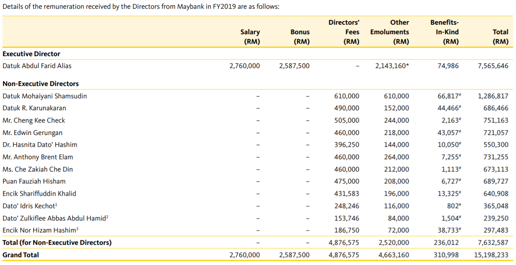Select total 640,908
The height and width of the screenshot is (265, 516).
click(496, 193)
